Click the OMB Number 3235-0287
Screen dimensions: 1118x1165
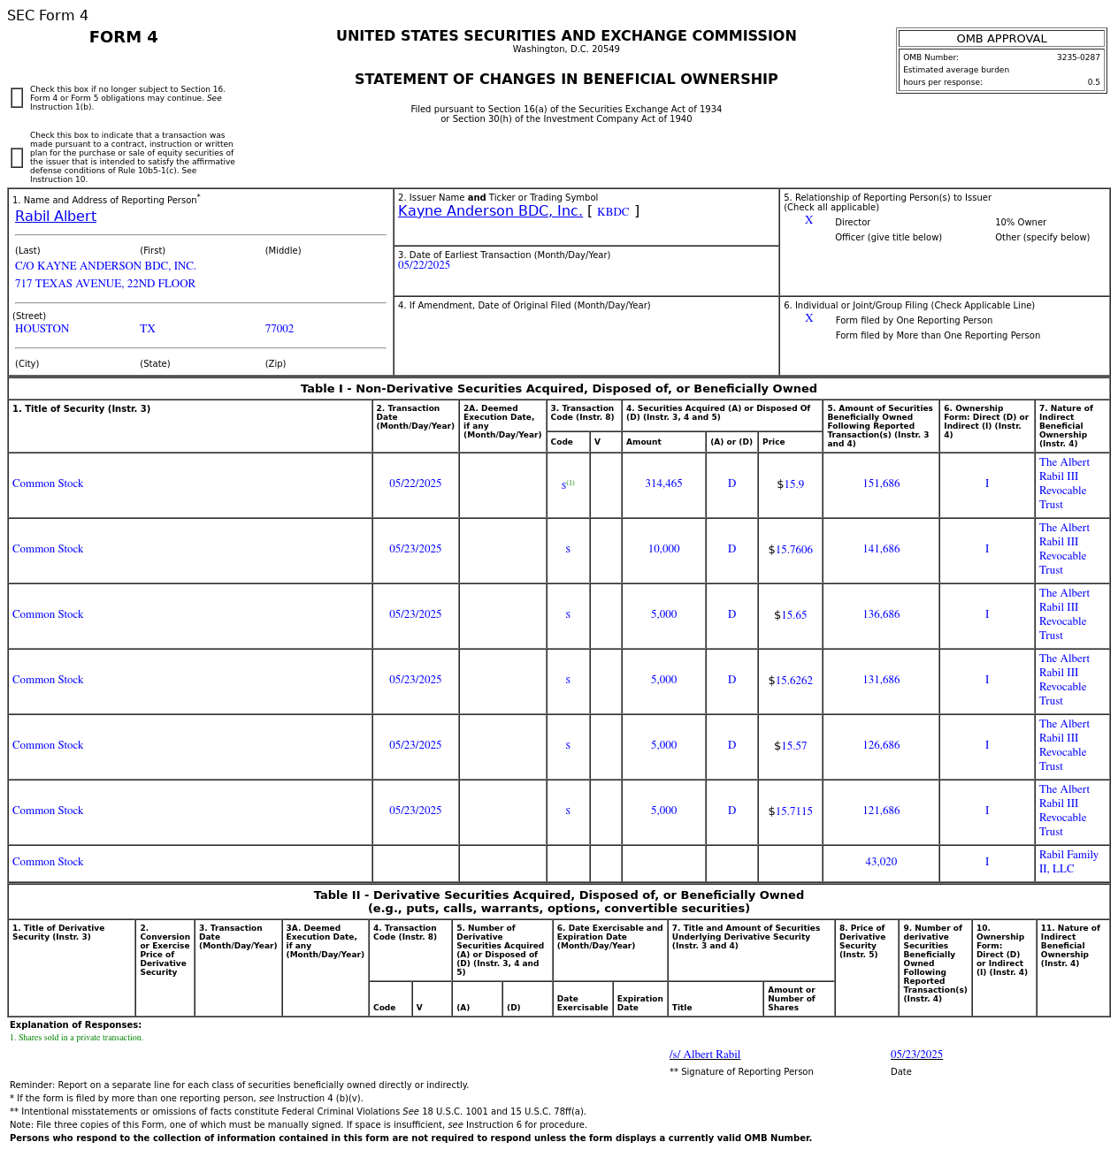click(1078, 57)
